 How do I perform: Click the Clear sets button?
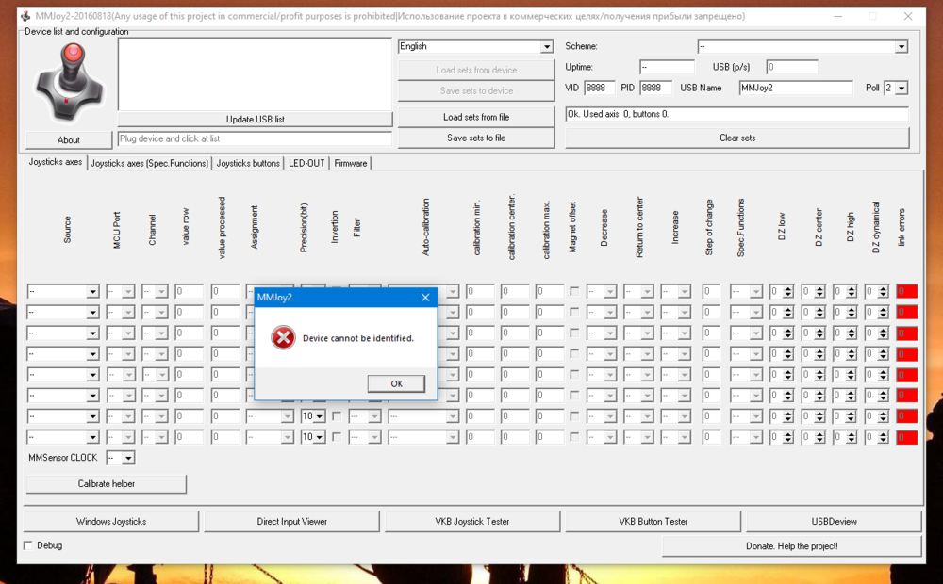click(737, 138)
